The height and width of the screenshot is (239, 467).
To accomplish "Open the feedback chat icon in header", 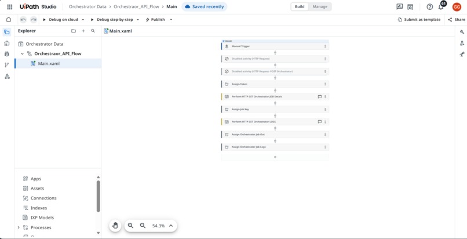I will point(400,6).
